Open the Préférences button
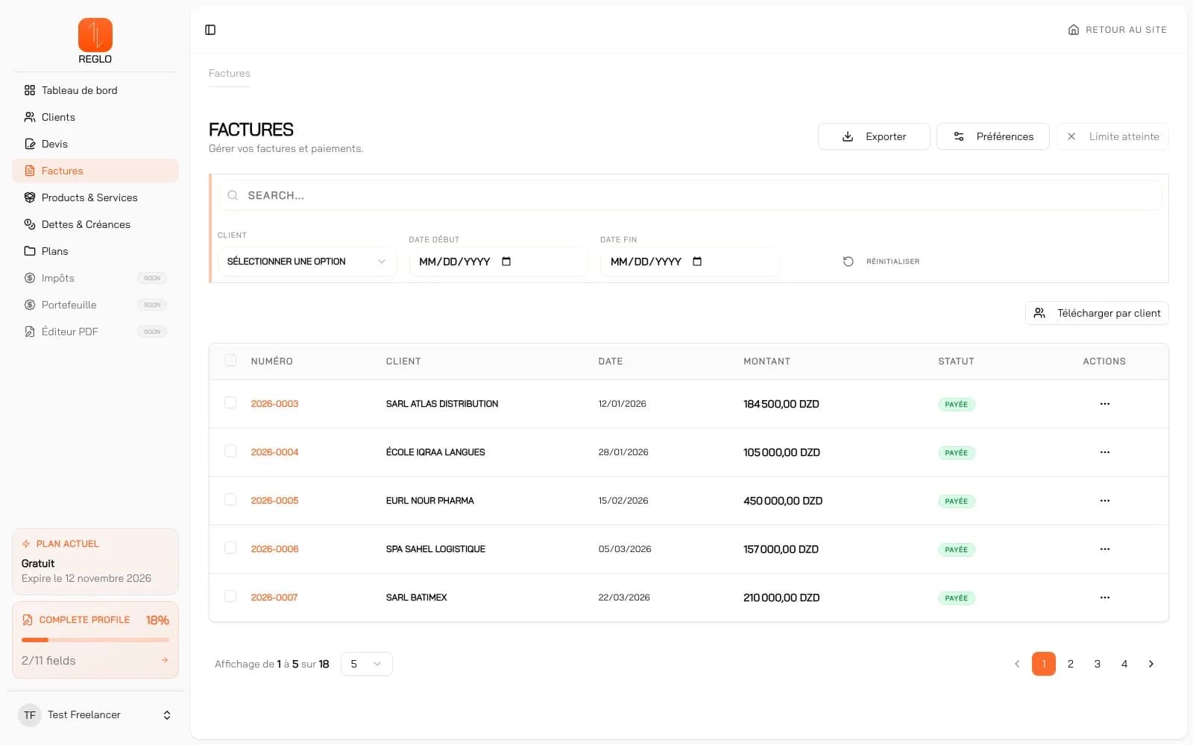Viewport: 1193px width, 745px height. [x=993, y=136]
